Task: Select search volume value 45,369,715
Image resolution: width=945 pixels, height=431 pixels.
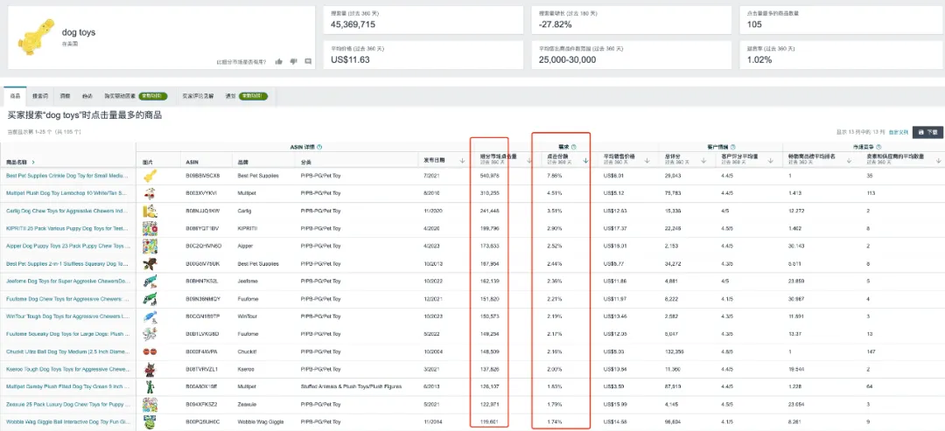Action: [x=353, y=24]
